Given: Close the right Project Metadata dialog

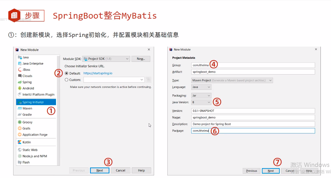Looking at the screenshot, I should (316, 49).
